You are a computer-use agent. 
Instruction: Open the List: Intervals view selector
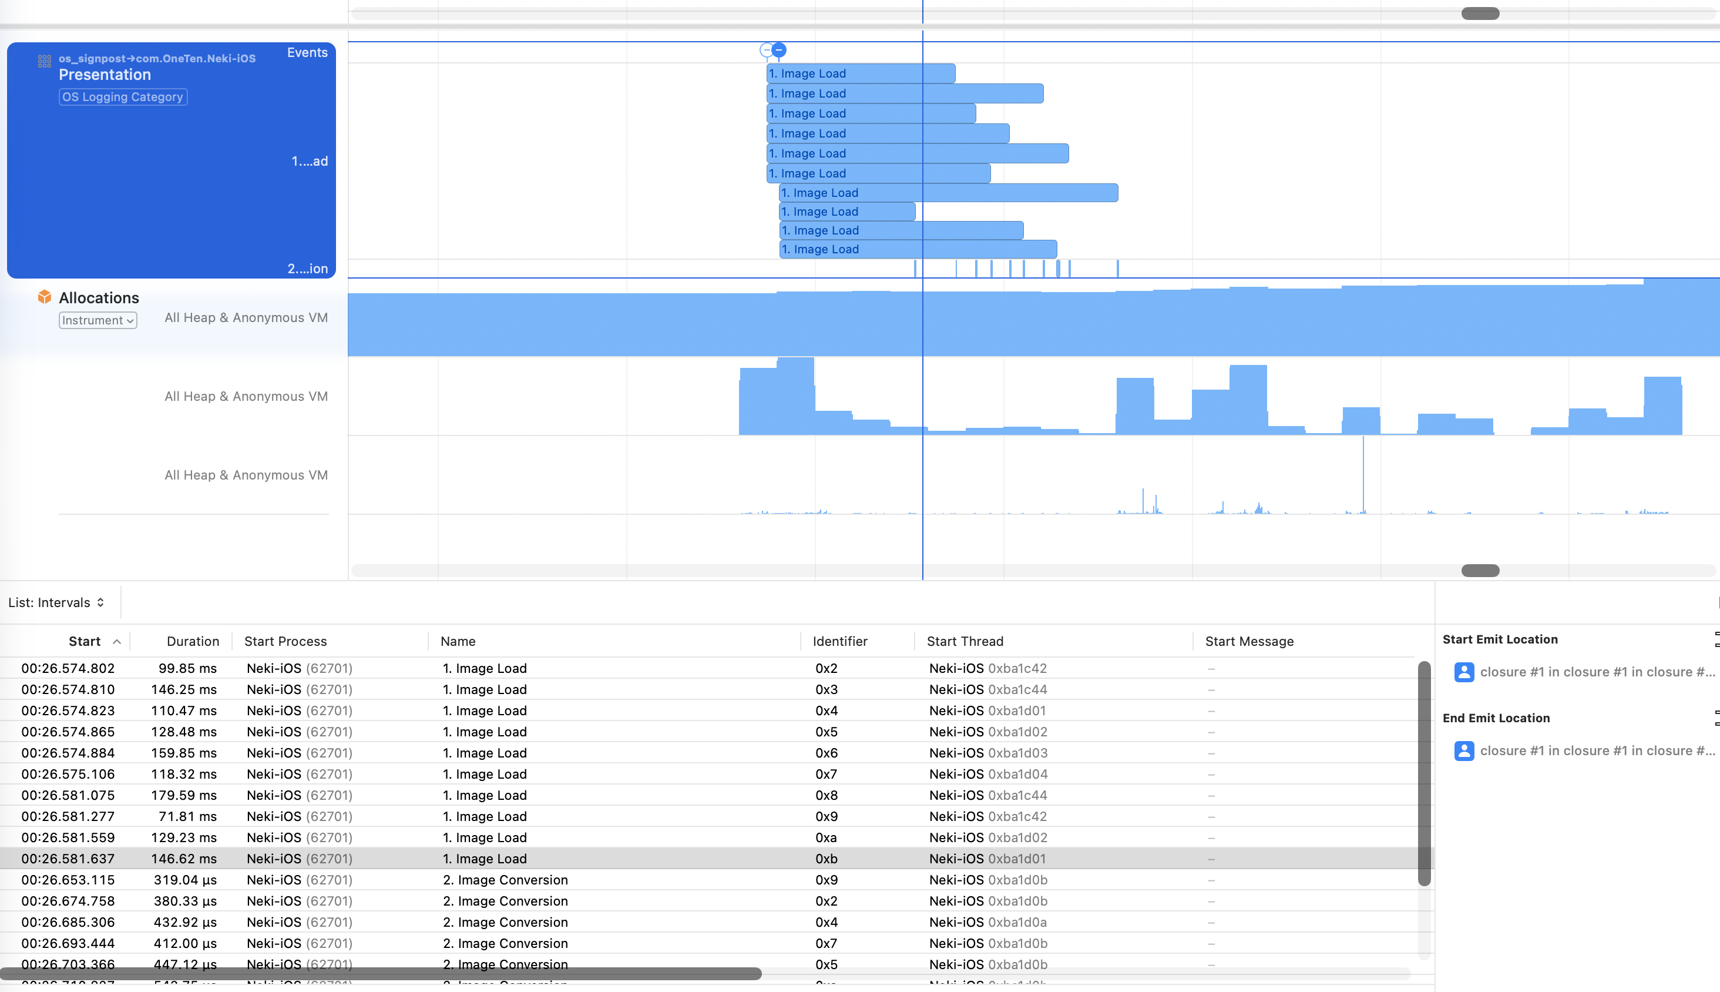(x=56, y=602)
